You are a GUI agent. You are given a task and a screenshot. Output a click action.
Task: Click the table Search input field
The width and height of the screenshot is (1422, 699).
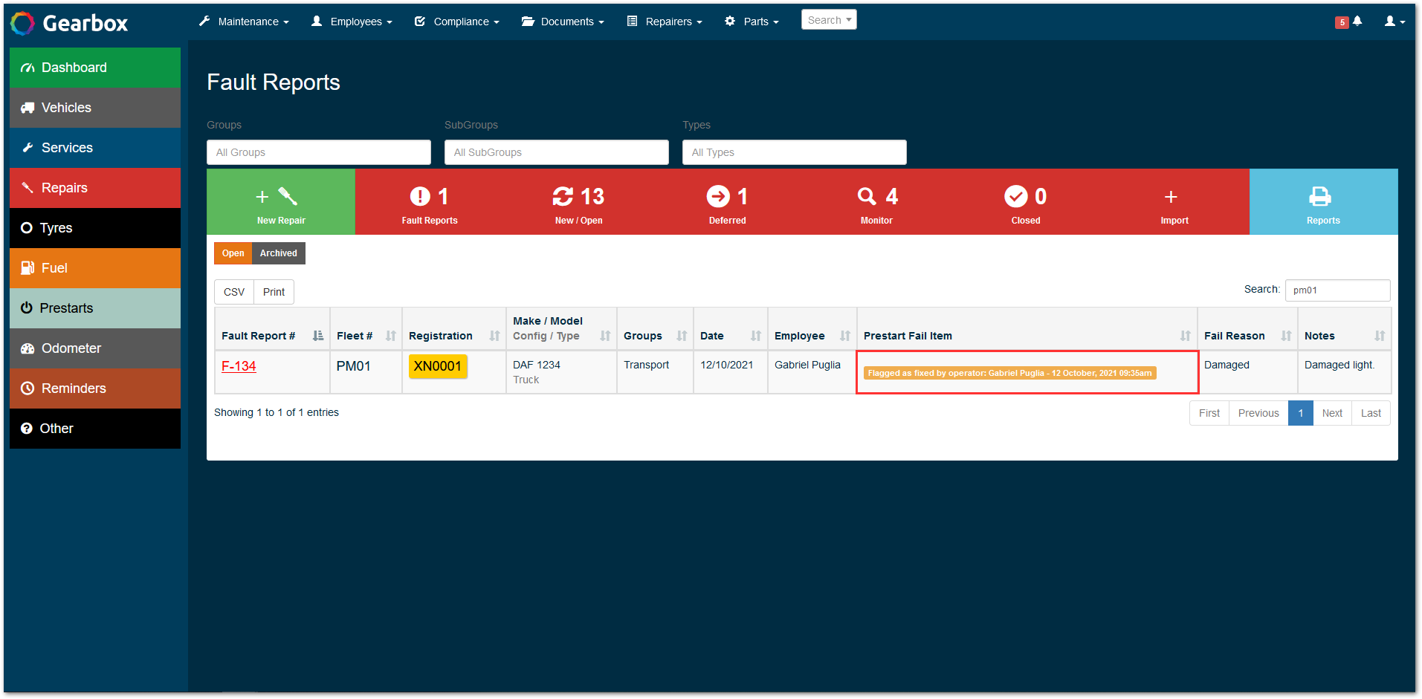(x=1337, y=290)
